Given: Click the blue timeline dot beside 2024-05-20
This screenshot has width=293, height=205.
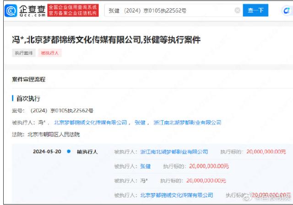Looking at the screenshot, I should [69, 152].
